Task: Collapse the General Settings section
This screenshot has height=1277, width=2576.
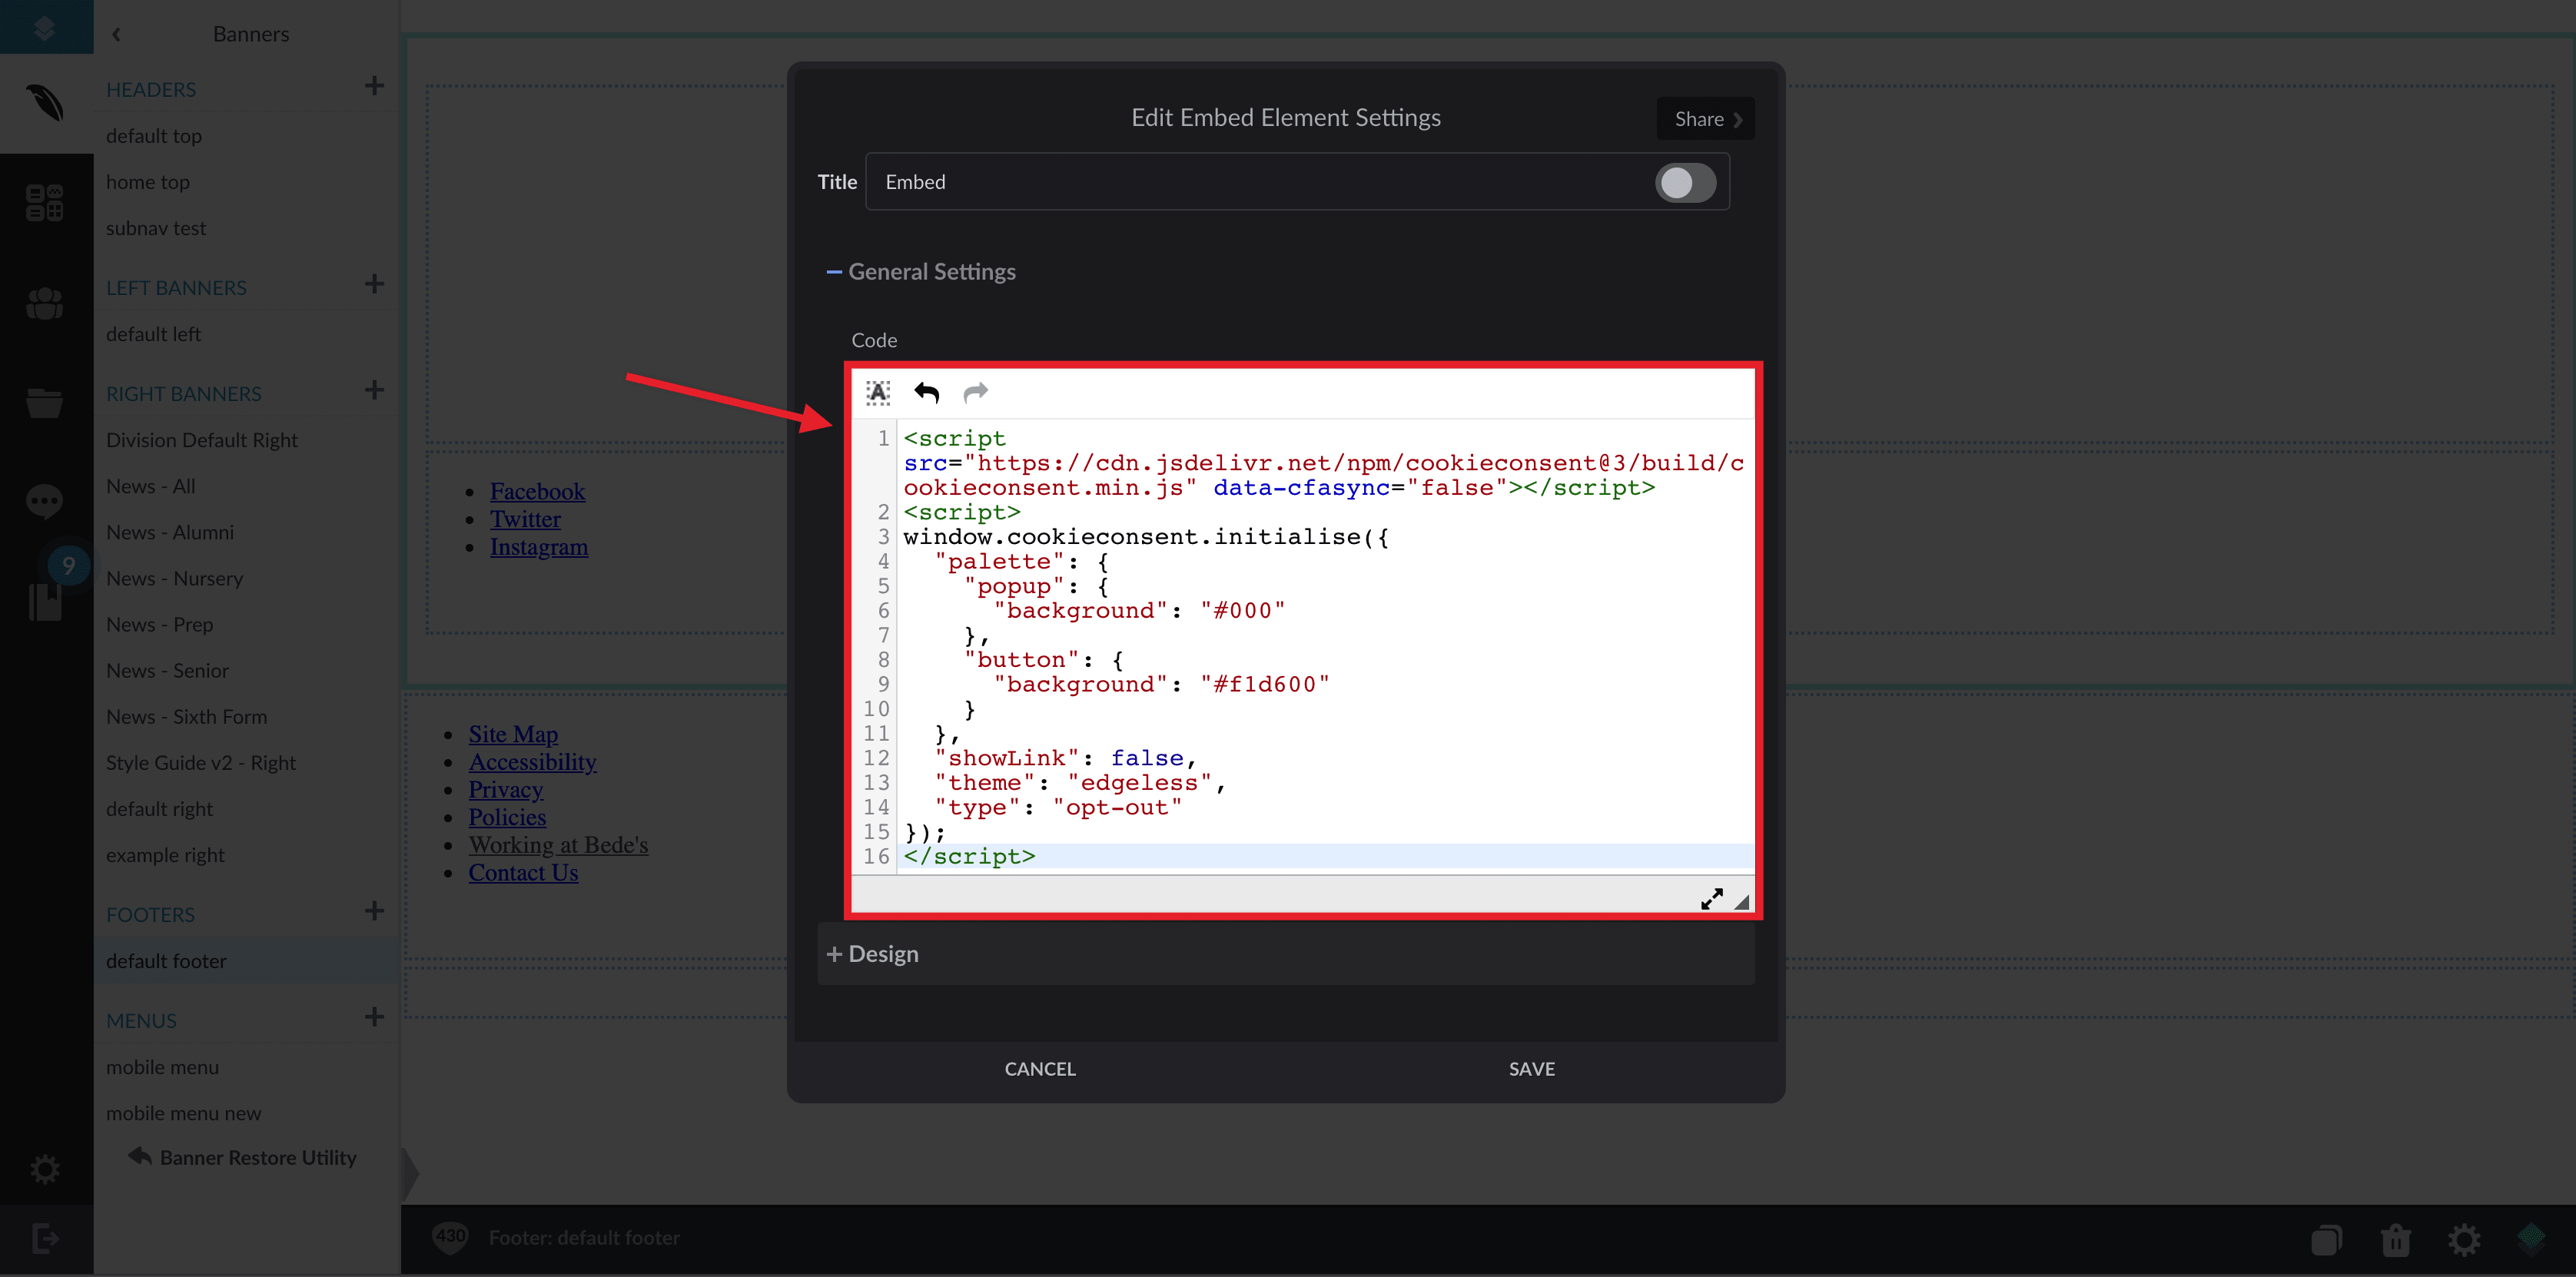Action: [921, 272]
